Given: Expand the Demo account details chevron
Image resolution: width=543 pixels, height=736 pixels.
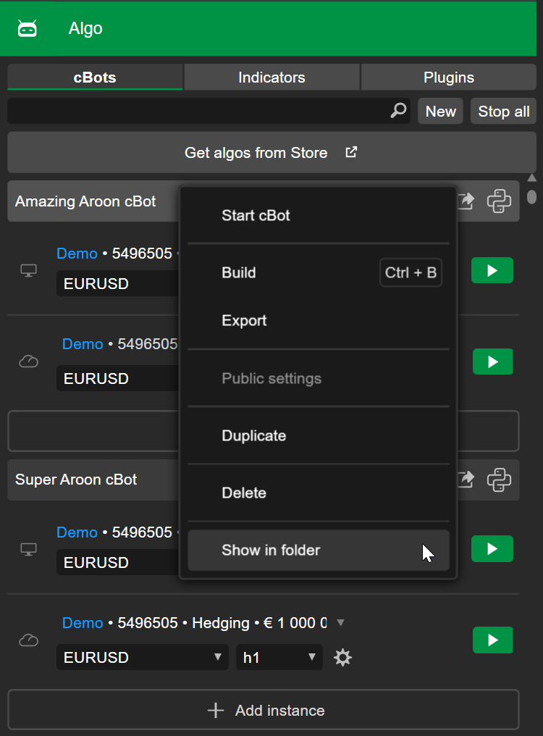Looking at the screenshot, I should [x=340, y=622].
